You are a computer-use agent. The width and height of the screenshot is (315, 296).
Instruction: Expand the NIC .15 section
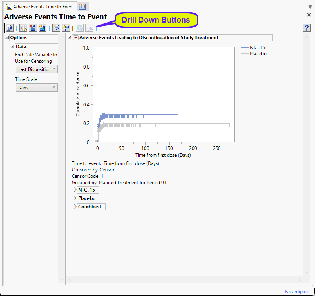coord(75,190)
